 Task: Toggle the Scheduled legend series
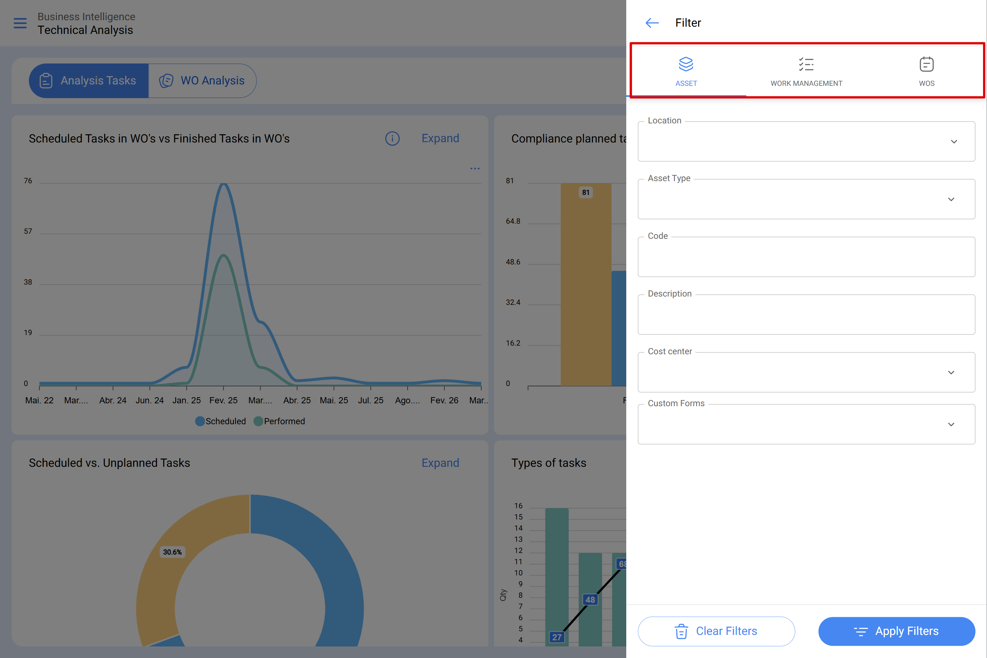tap(220, 421)
